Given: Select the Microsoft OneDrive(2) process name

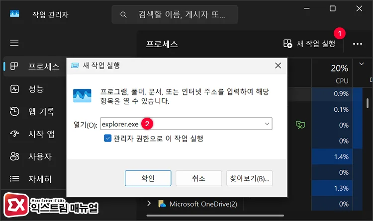Looking at the screenshot, I should click(203, 204).
